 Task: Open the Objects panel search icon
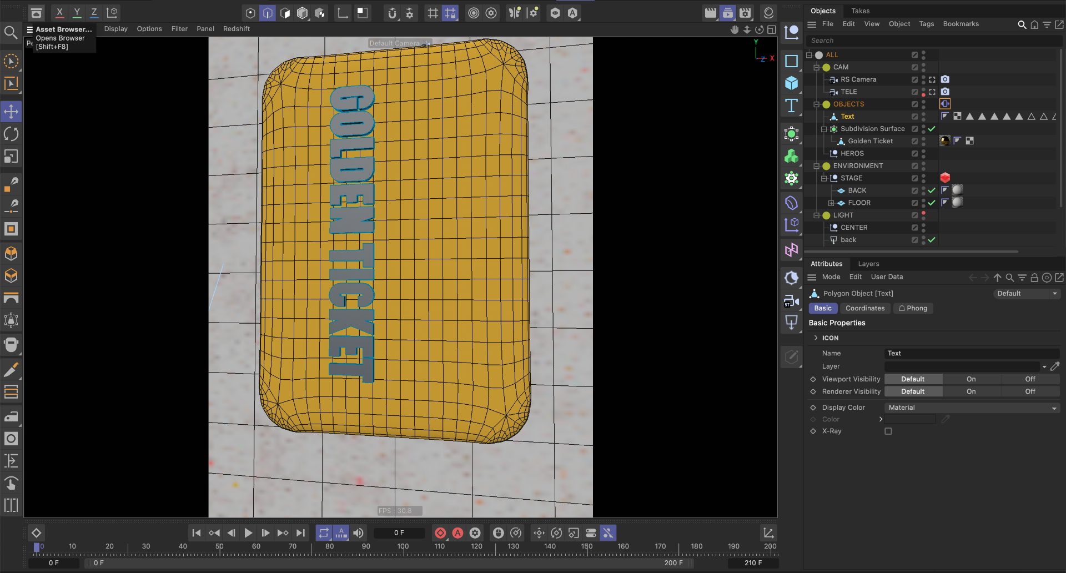click(1022, 24)
